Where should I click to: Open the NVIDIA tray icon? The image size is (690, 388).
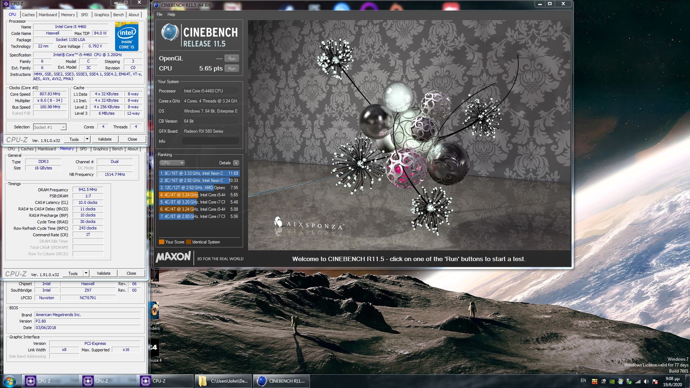coord(612,382)
